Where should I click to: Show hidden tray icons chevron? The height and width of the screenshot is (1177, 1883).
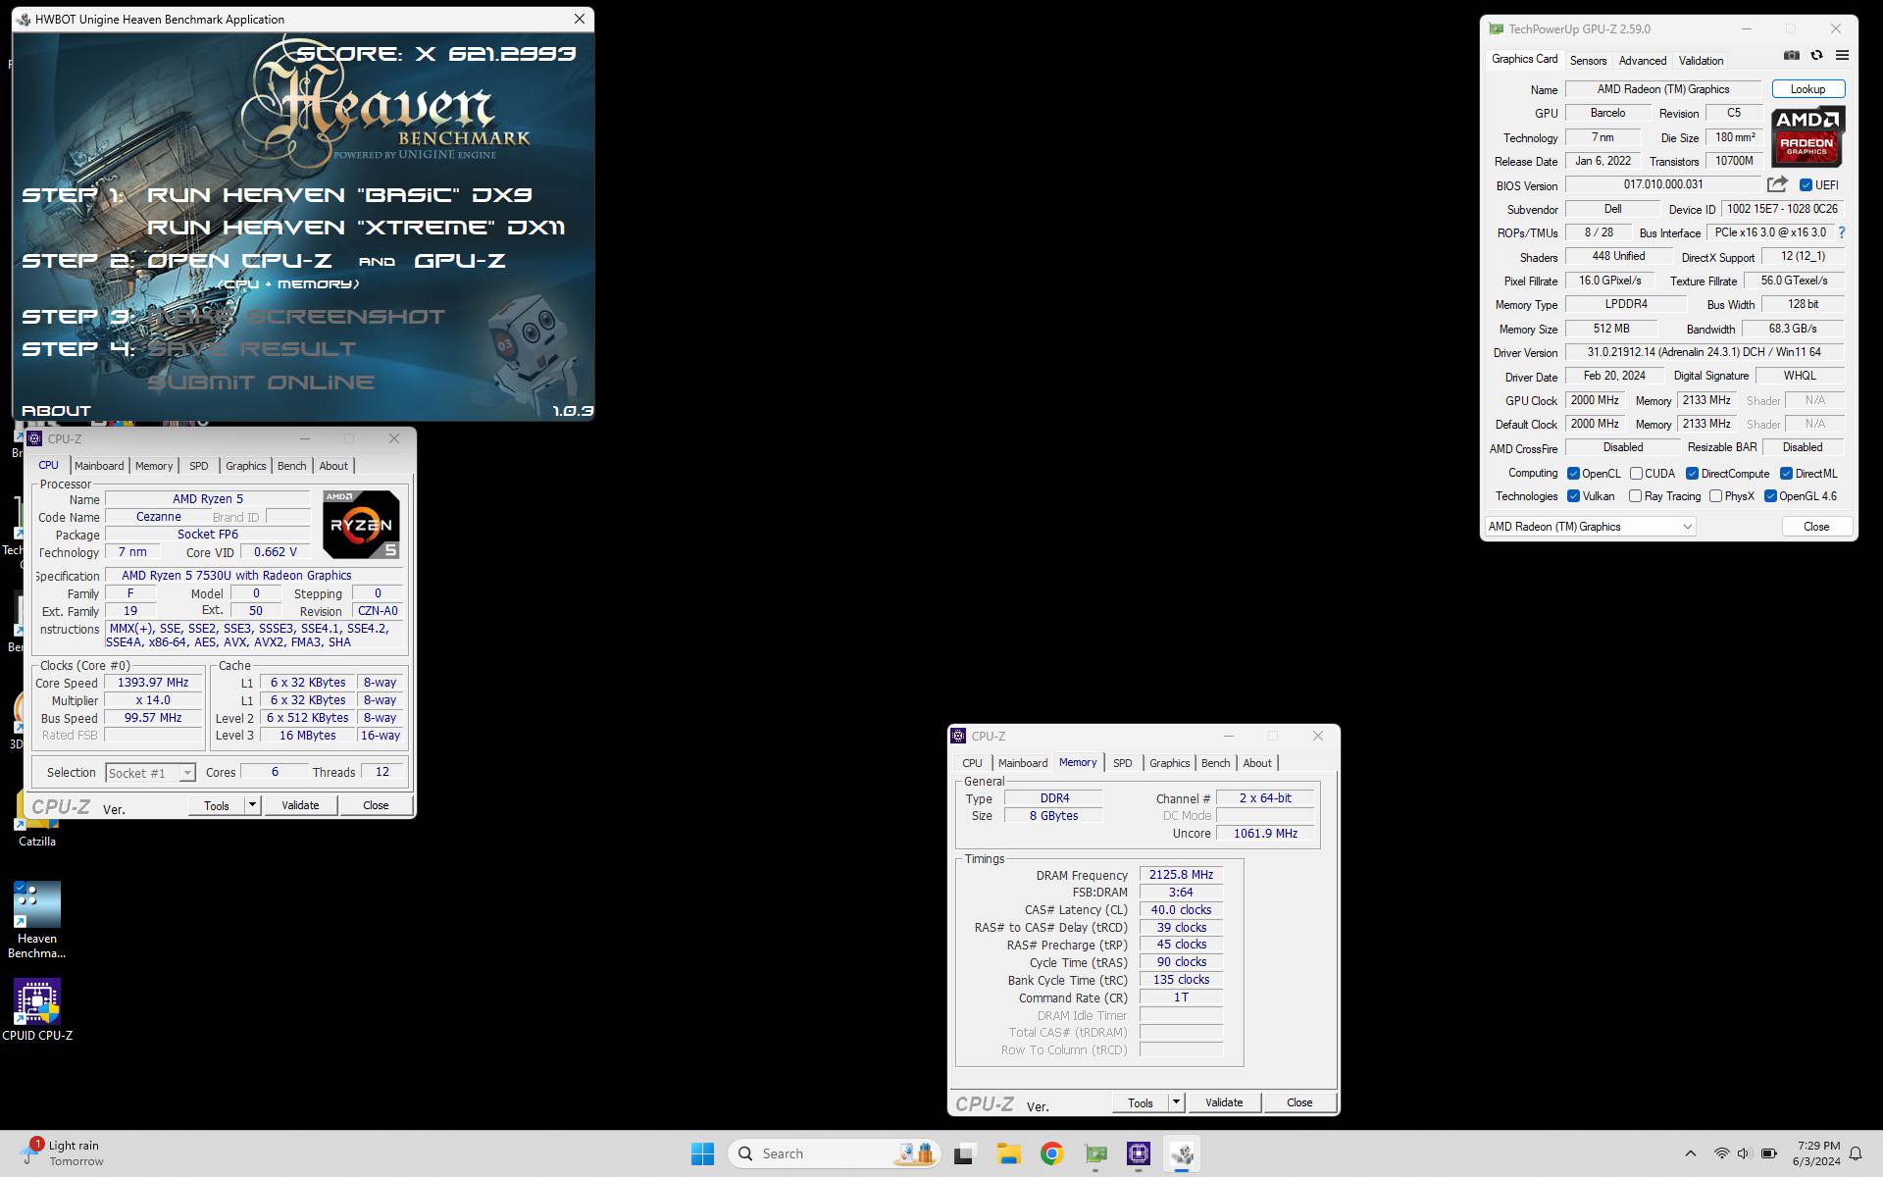pyautogui.click(x=1690, y=1153)
